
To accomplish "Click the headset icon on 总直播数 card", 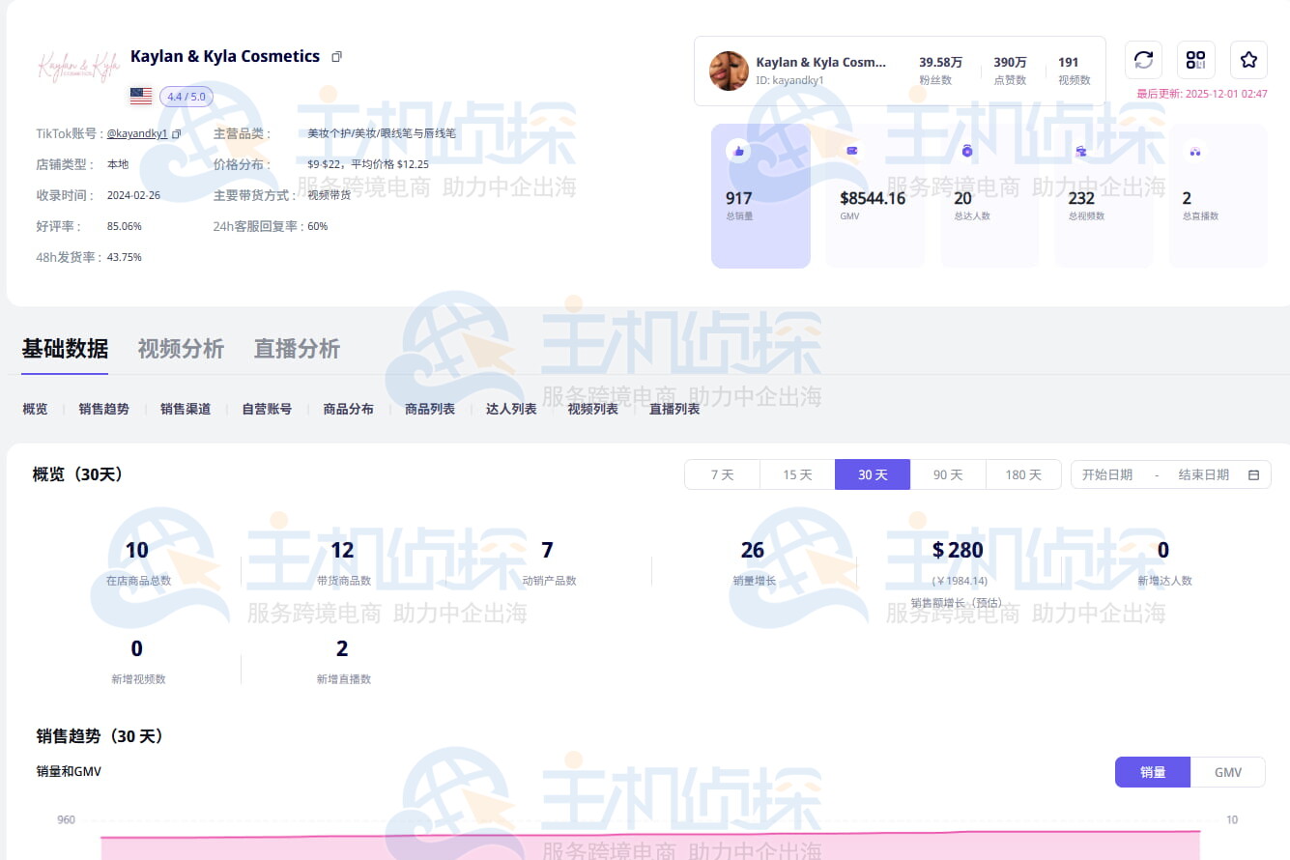I will [1193, 151].
